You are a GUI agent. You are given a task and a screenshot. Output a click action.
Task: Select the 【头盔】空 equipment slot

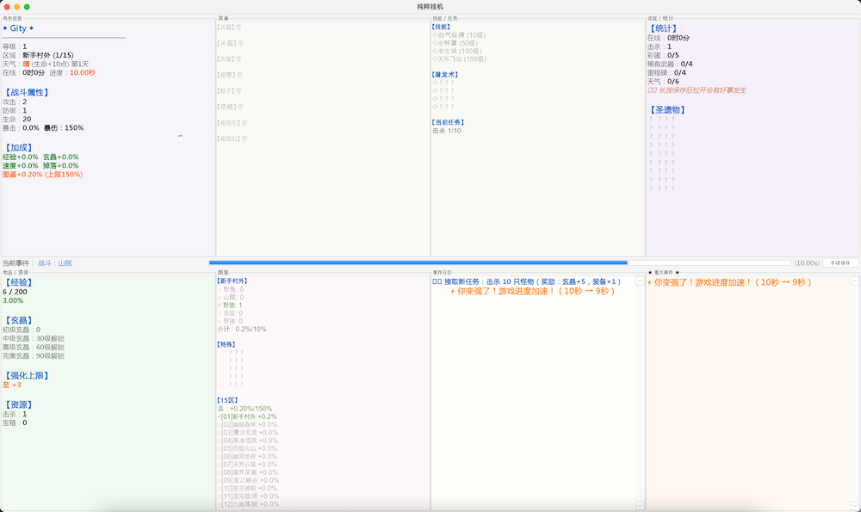click(x=229, y=43)
